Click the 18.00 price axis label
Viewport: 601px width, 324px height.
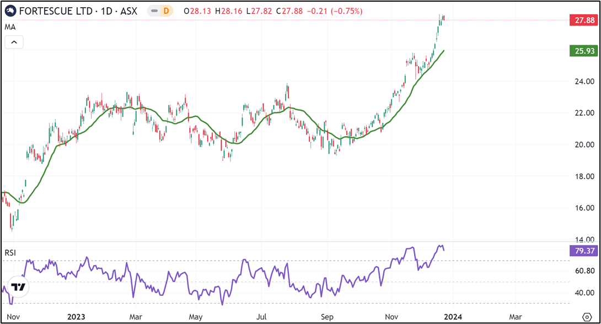(x=584, y=176)
